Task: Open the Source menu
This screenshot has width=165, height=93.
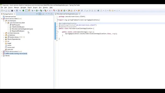Action: (x=10, y=7)
